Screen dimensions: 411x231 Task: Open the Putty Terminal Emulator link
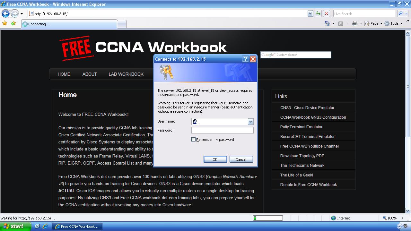click(x=301, y=127)
